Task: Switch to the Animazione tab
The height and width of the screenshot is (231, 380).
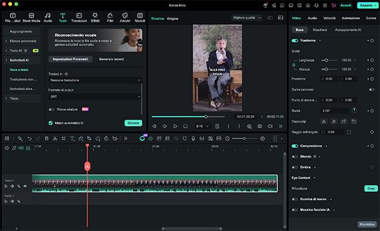Action: (x=351, y=18)
